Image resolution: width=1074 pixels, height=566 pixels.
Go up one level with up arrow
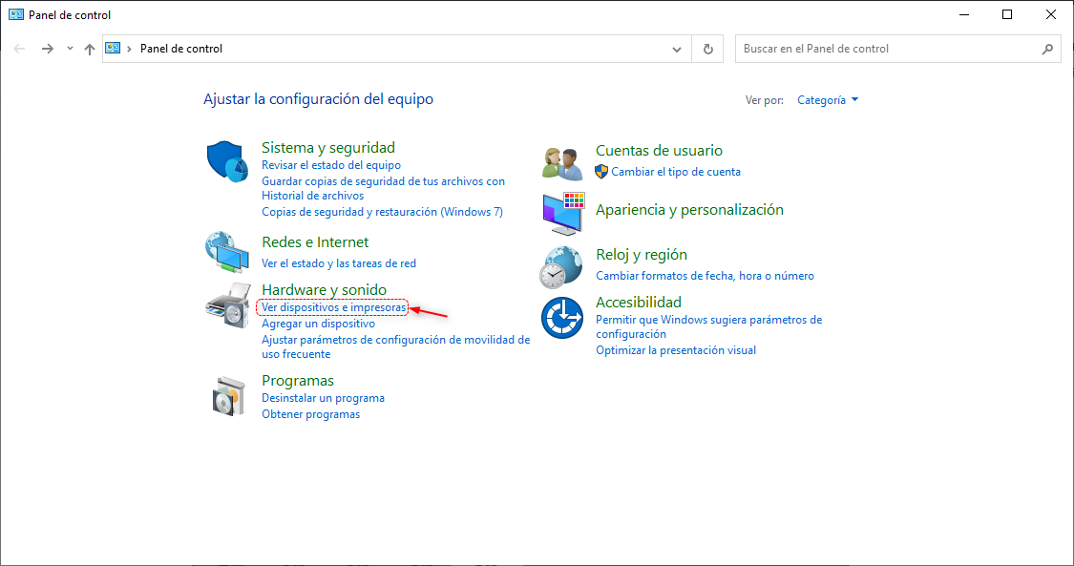(90, 49)
